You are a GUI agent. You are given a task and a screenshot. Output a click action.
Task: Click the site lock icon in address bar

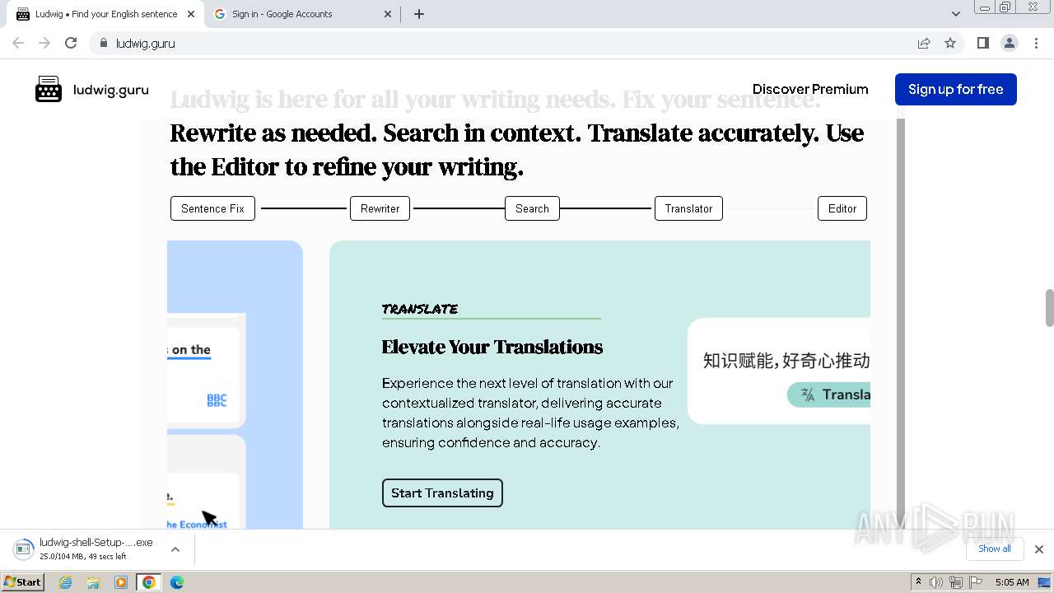(x=103, y=43)
